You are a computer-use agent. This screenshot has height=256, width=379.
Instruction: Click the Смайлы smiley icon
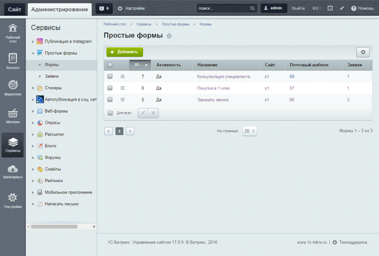coord(40,169)
